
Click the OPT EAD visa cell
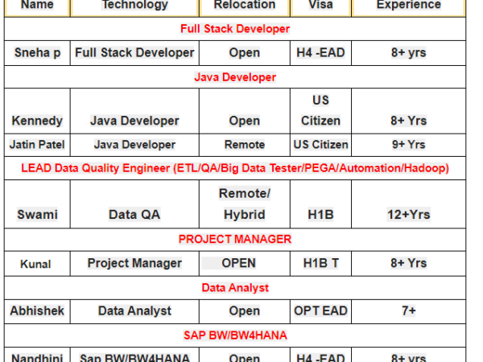[x=320, y=311]
